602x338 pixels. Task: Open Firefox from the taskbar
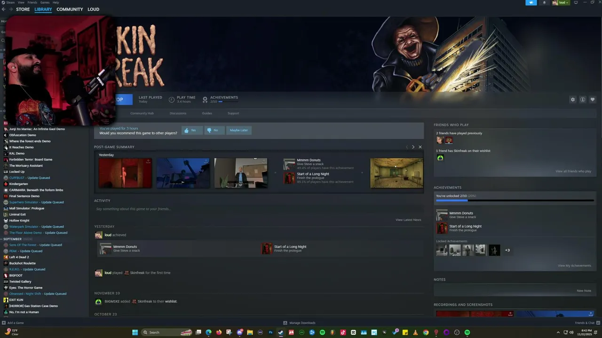219,332
